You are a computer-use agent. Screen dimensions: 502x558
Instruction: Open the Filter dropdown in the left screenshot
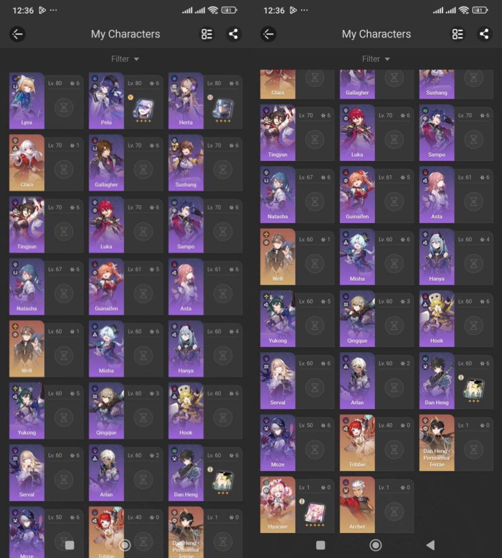click(x=125, y=59)
